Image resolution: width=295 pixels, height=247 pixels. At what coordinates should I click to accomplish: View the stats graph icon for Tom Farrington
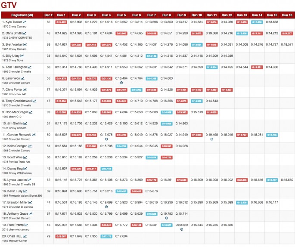tap(30, 67)
